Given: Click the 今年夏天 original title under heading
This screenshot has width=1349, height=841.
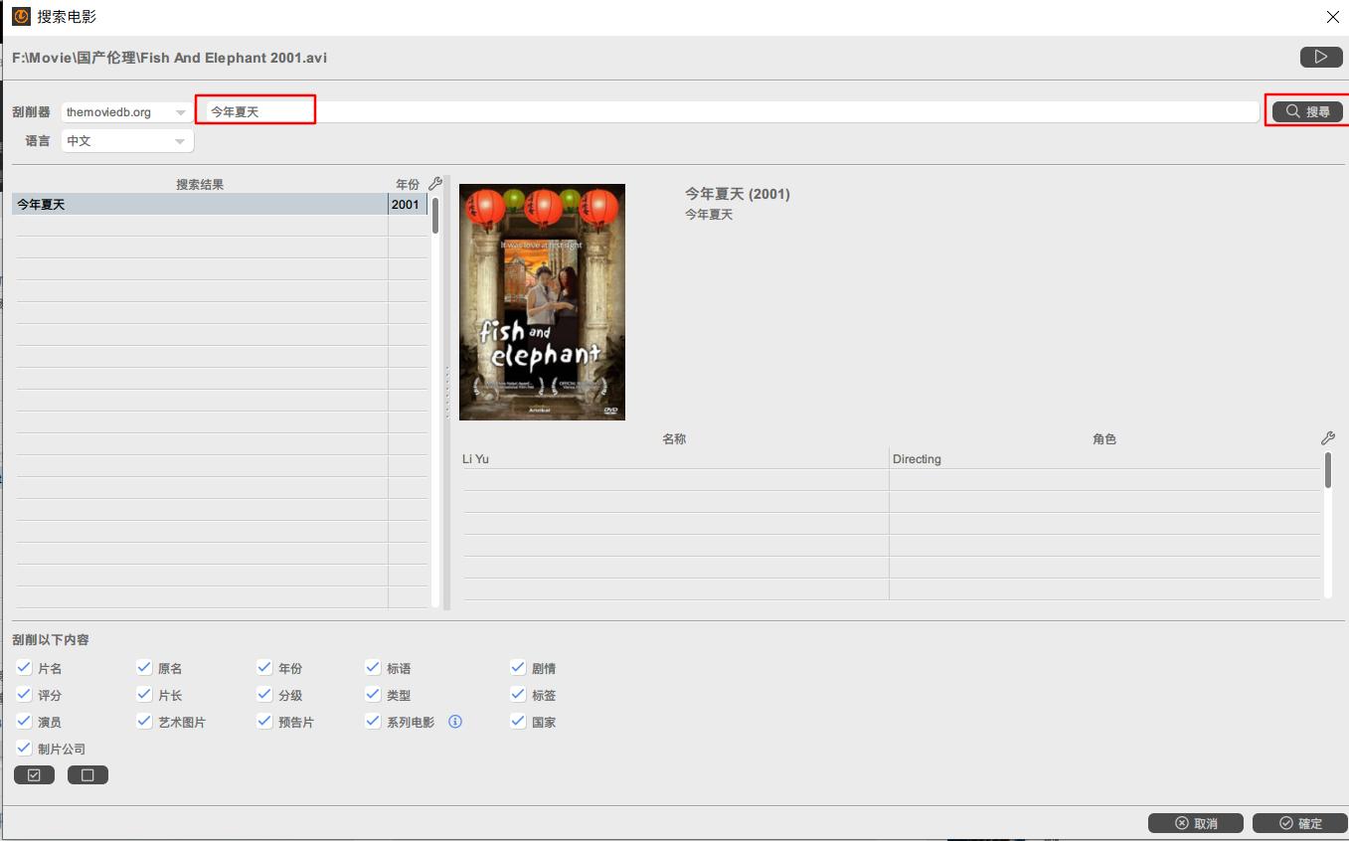Looking at the screenshot, I should click(709, 215).
